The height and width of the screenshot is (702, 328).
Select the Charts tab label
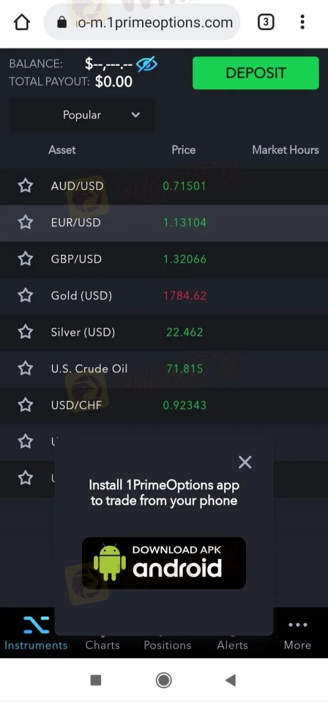point(102,645)
